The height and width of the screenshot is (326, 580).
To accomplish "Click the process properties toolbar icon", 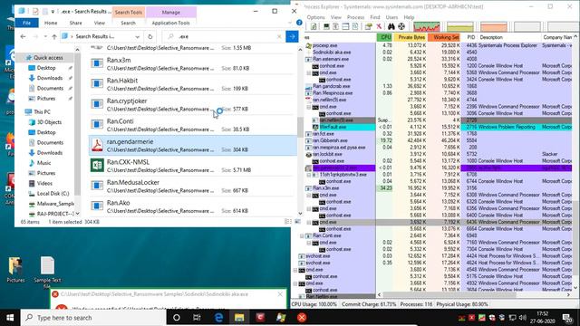I will pos(368,26).
